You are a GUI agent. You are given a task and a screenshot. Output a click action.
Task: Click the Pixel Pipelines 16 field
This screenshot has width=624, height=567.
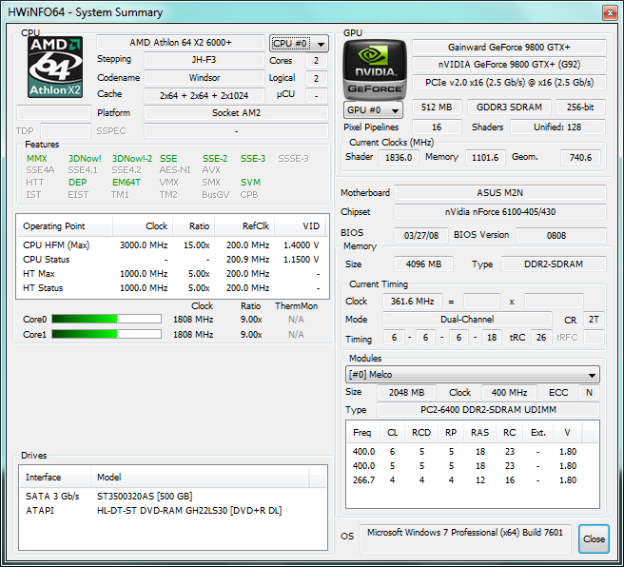437,127
